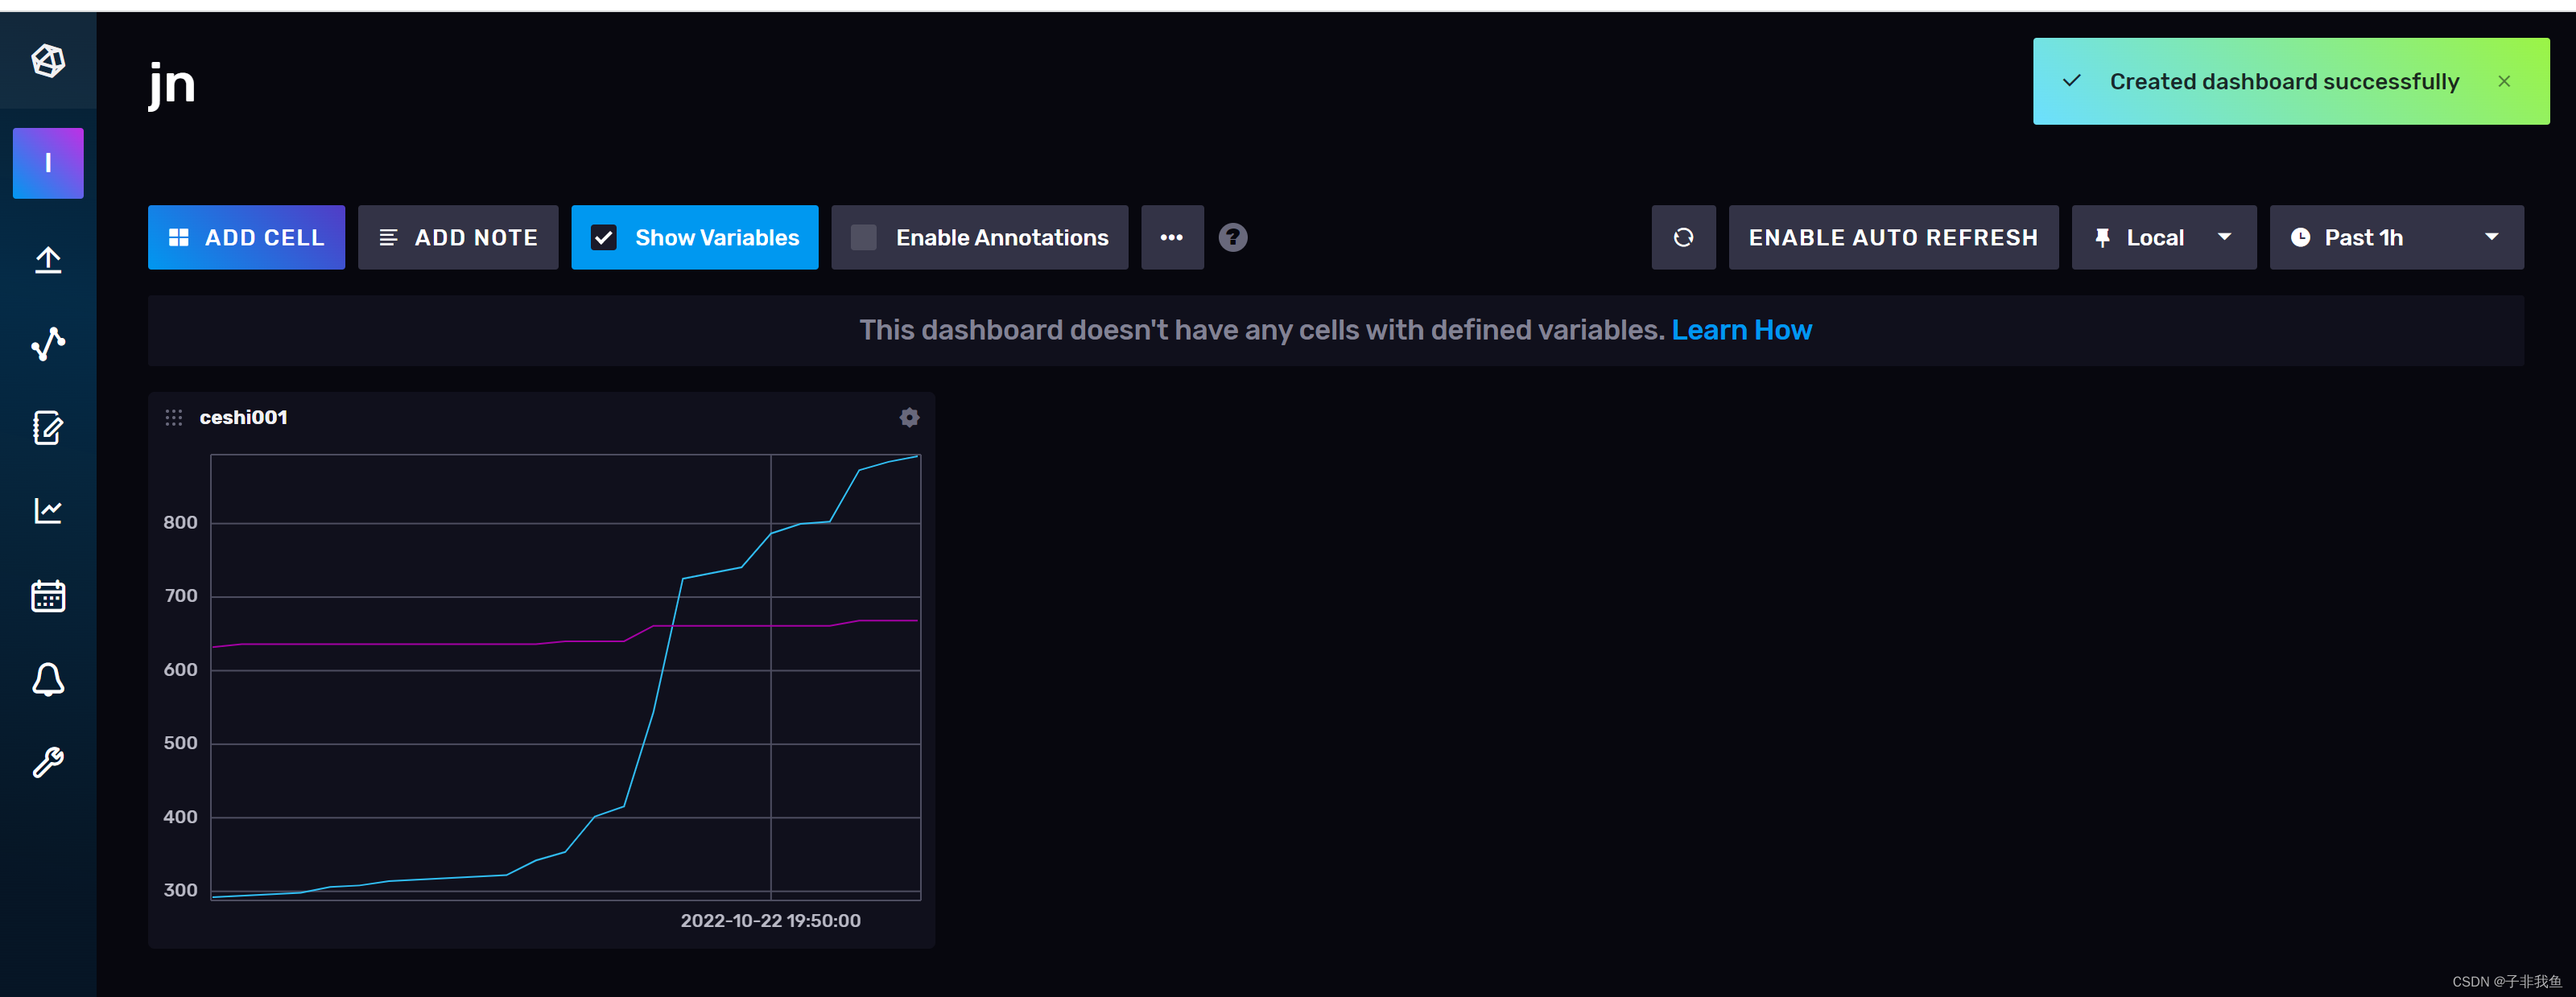Open the user account avatar
Viewport: 2576px width, 997px height.
click(x=48, y=163)
